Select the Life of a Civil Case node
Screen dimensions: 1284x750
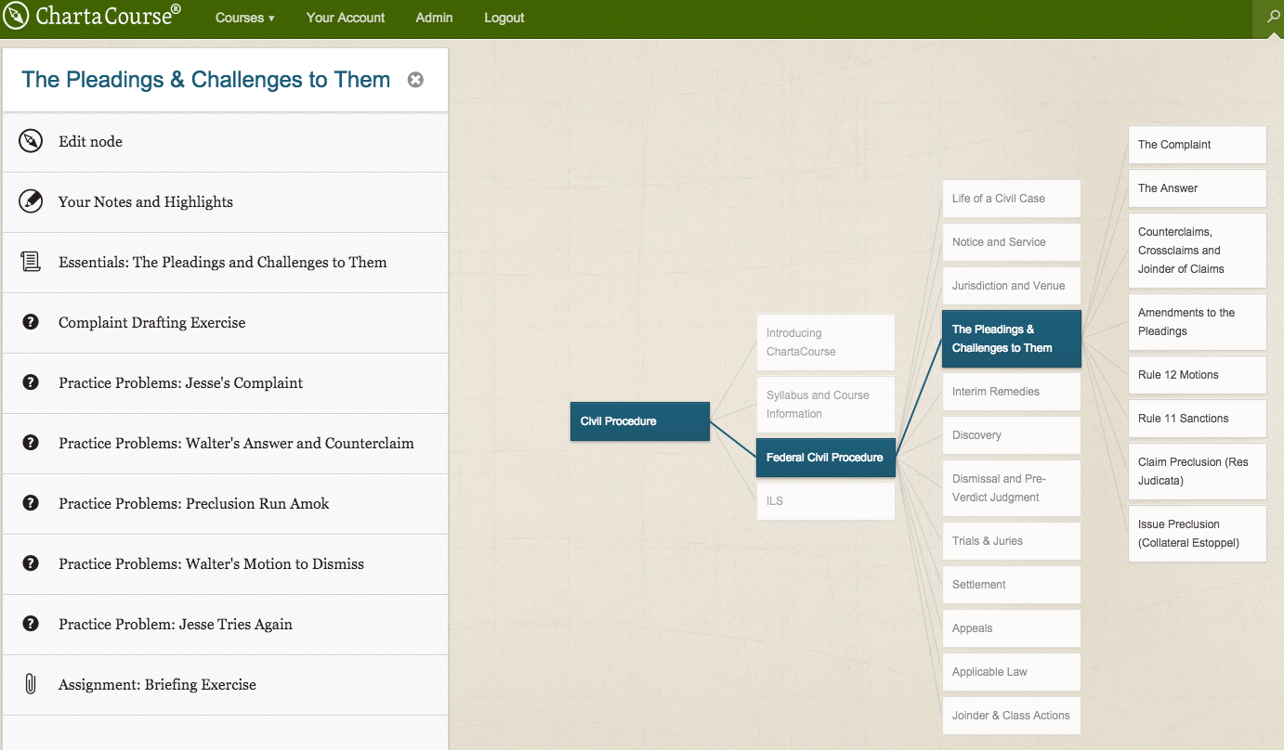pyautogui.click(x=1012, y=199)
